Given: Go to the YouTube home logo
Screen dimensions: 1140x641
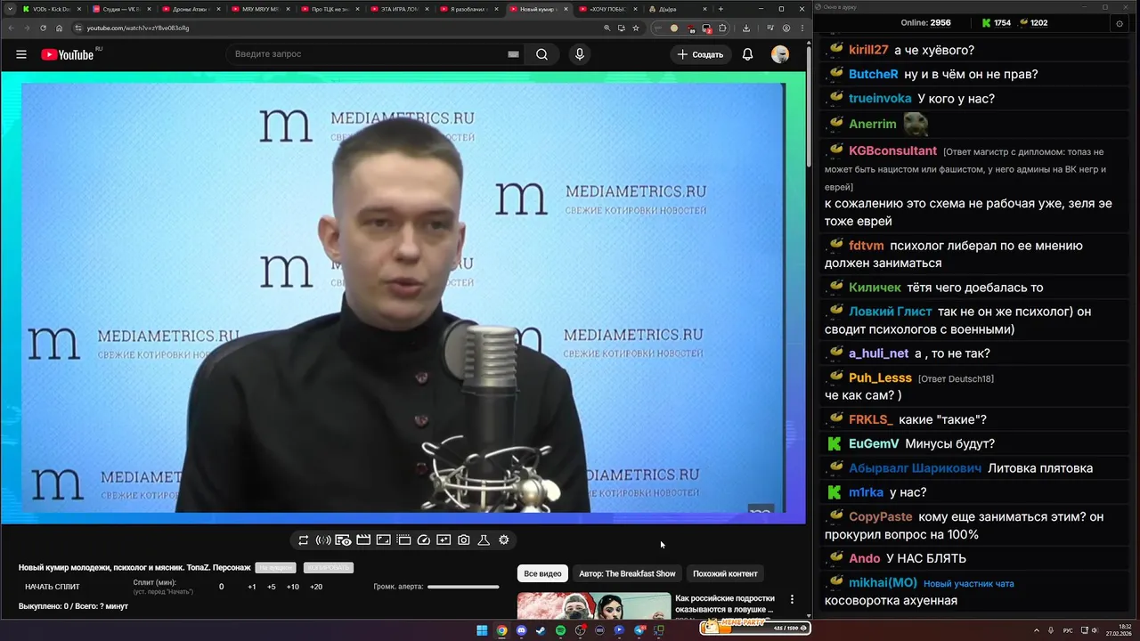Looking at the screenshot, I should tap(67, 54).
